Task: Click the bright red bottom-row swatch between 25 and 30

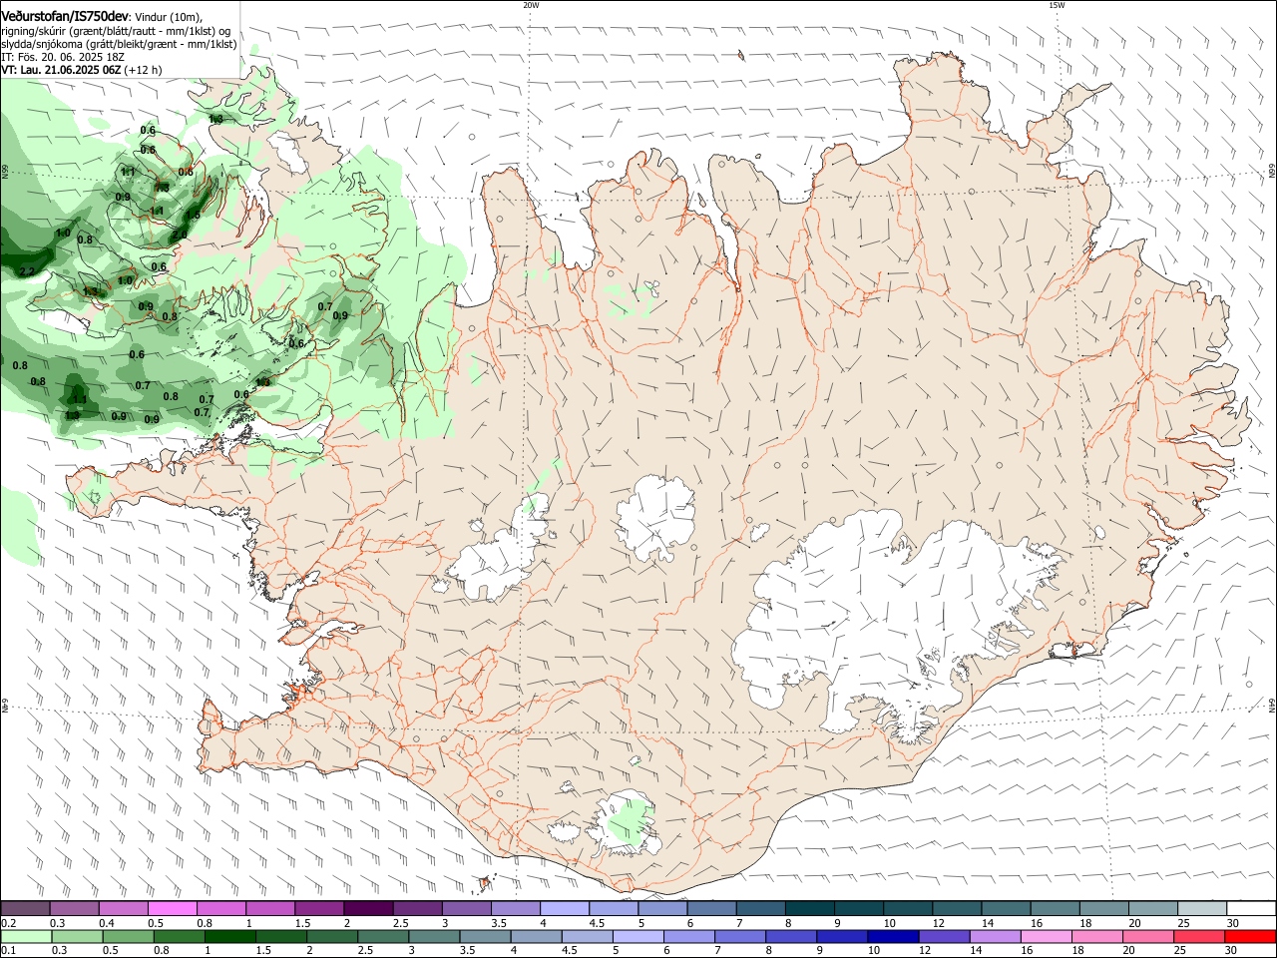Action: pos(1200,936)
